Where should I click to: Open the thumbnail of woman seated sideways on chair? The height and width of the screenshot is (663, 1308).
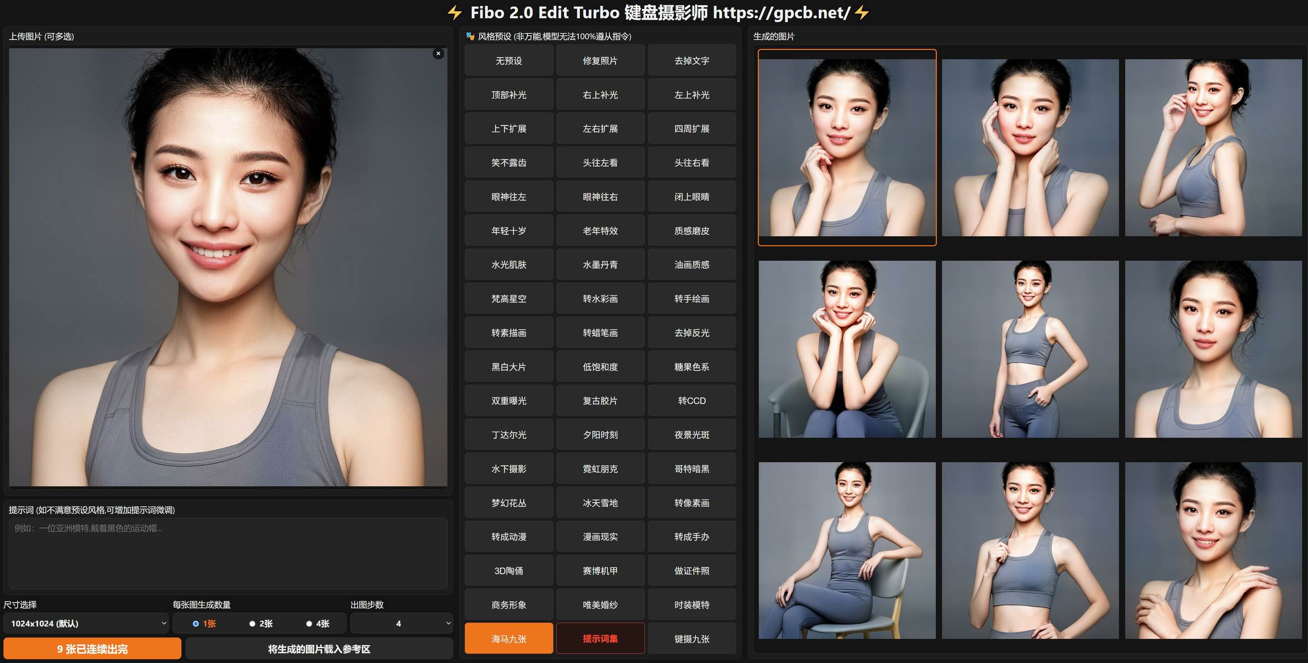pos(847,550)
